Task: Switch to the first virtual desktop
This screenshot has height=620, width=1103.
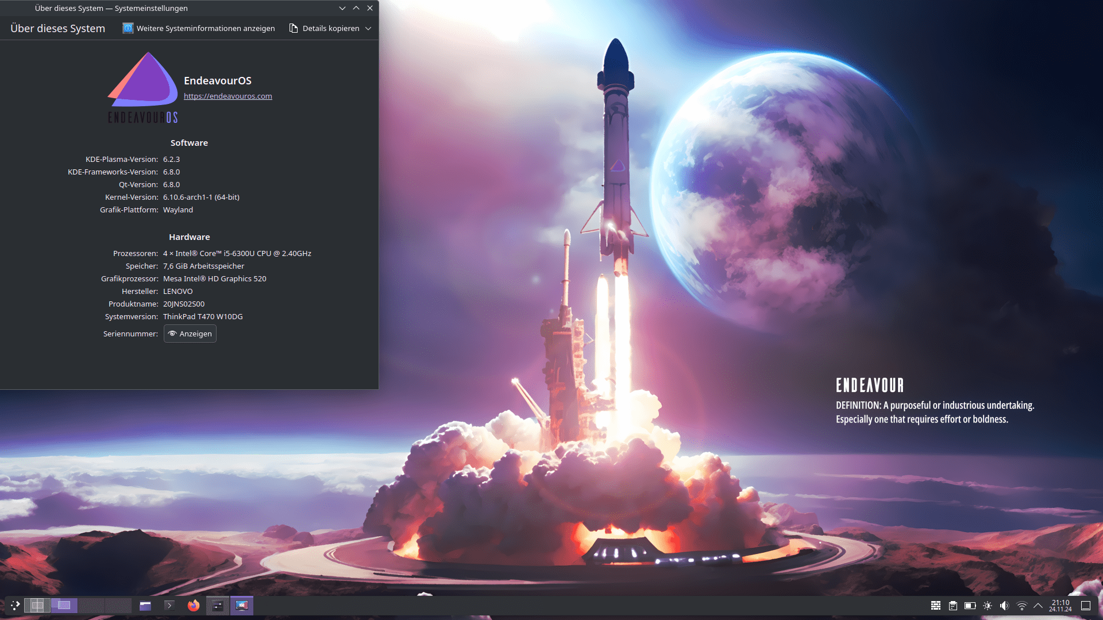Action: (x=37, y=605)
